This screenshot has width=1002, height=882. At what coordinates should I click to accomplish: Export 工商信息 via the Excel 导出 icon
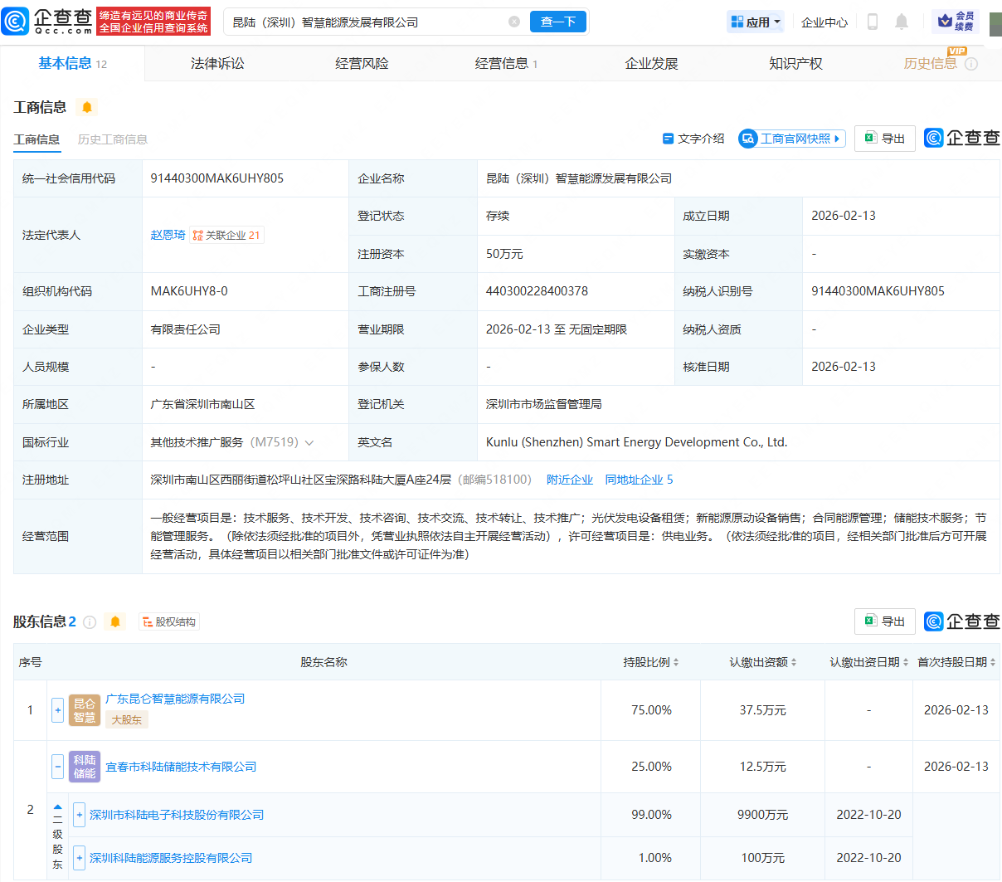884,139
